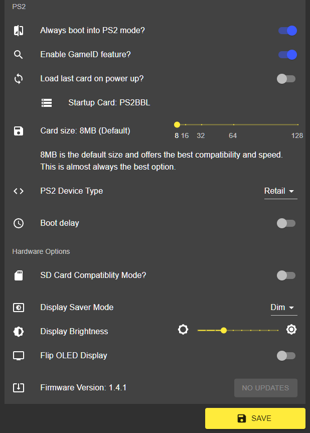Click the monitor icon beside Flip OLED Display
Screen dimensions: 310x433
(19, 355)
